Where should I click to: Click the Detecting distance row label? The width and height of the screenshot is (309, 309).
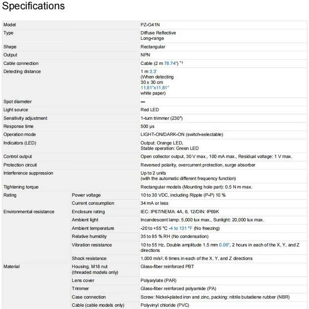point(22,71)
